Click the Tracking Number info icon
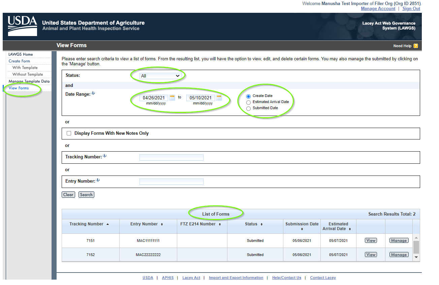Viewport: 439px width, 285px height. 104,156
